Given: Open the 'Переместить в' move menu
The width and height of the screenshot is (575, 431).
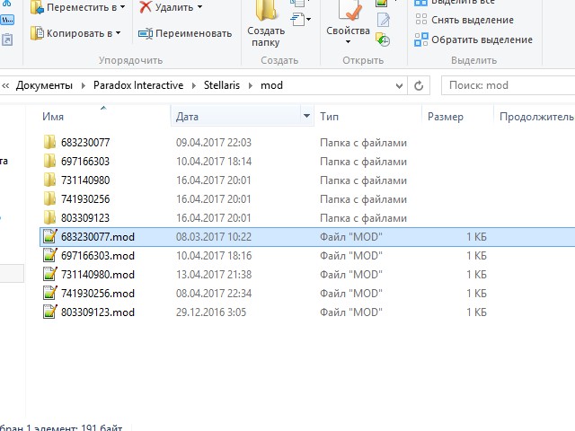Looking at the screenshot, I should point(78,7).
